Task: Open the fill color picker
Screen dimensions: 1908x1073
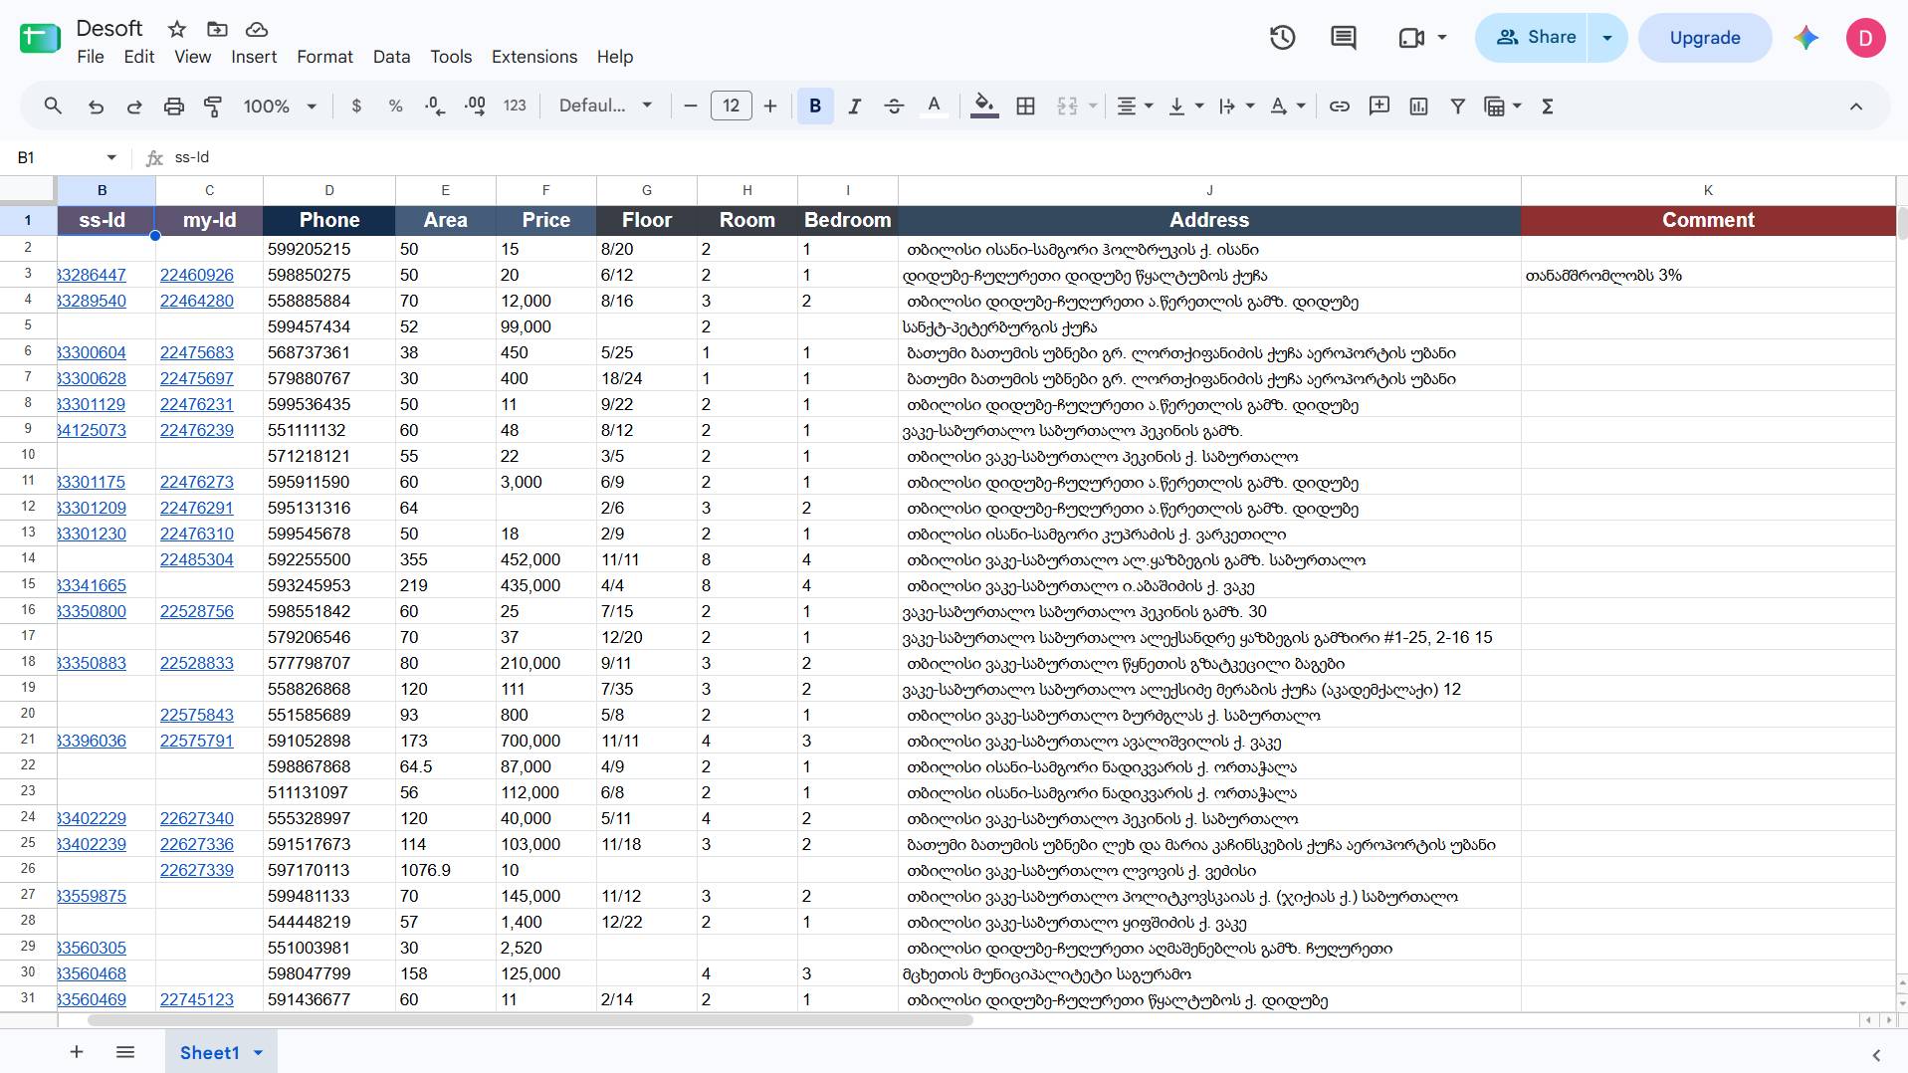Action: point(983,107)
